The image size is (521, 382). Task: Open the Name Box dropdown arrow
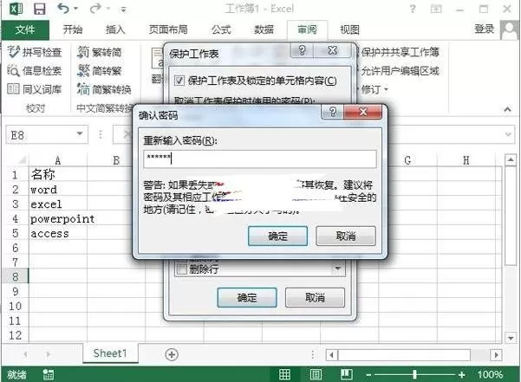tap(80, 133)
